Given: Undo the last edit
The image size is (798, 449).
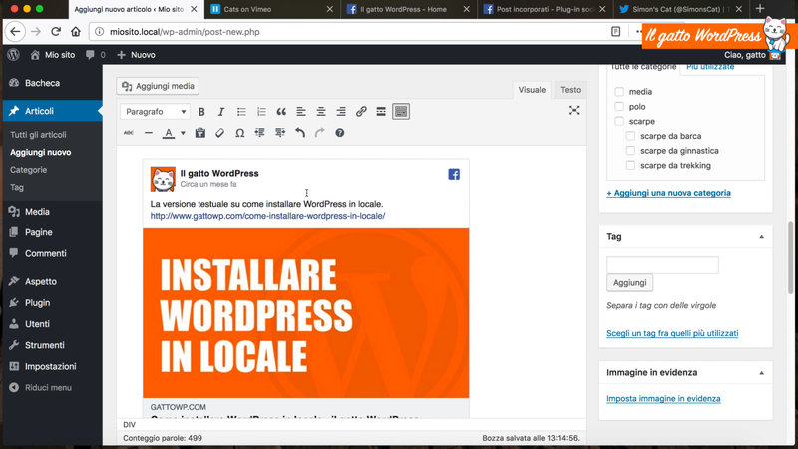Looking at the screenshot, I should point(300,133).
